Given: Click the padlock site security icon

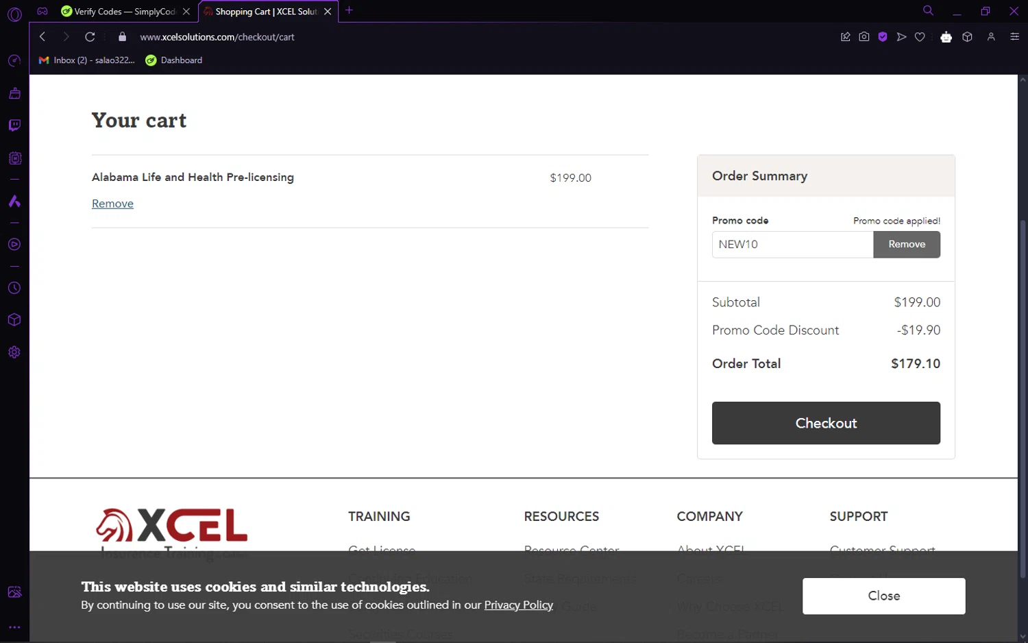Looking at the screenshot, I should pyautogui.click(x=123, y=37).
